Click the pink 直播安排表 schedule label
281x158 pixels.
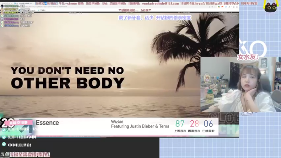[x=19, y=123]
